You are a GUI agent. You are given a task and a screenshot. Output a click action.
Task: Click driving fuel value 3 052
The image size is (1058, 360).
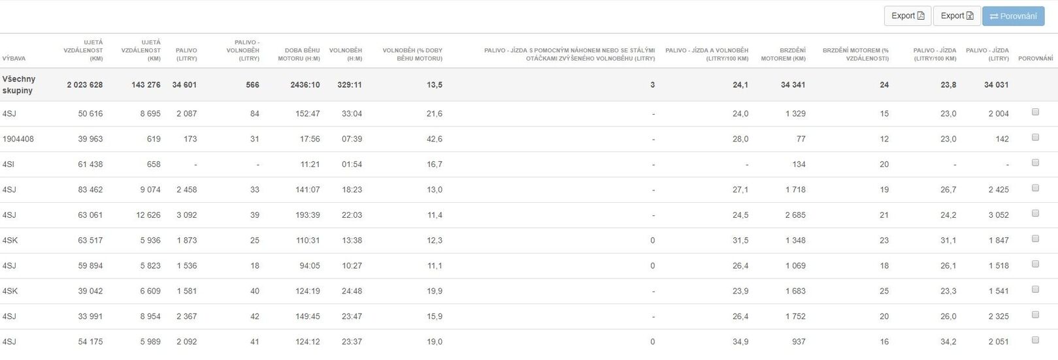999,215
